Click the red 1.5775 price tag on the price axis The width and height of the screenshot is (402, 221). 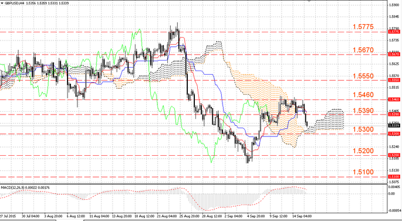(x=394, y=32)
